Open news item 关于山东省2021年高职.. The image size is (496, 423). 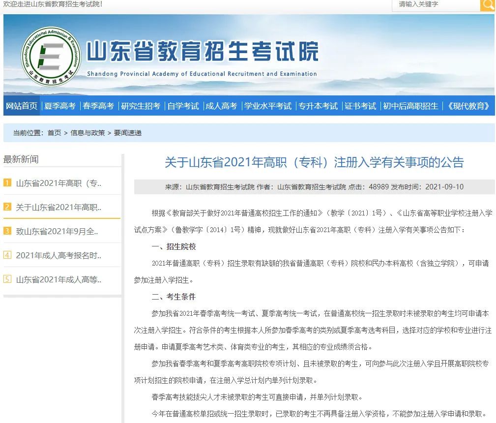tap(58, 207)
